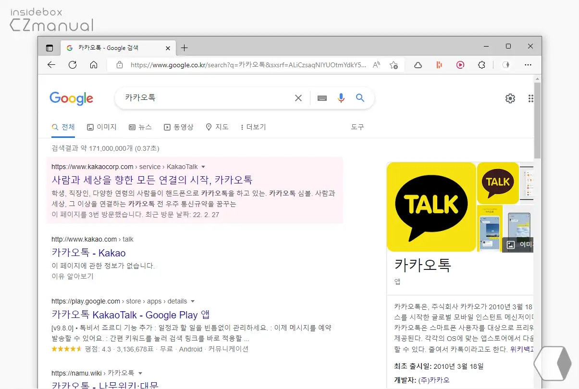Open Edge settings and more menu
This screenshot has width=579, height=389.
tap(528, 65)
